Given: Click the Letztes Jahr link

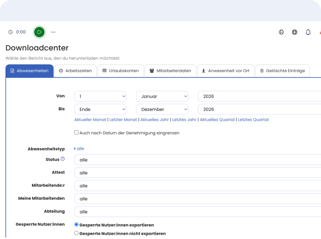Looking at the screenshot, I should pyautogui.click(x=184, y=120).
